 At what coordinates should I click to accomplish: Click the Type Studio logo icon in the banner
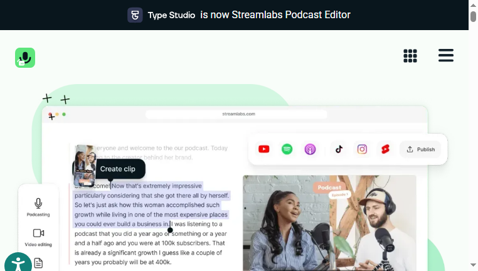[135, 15]
